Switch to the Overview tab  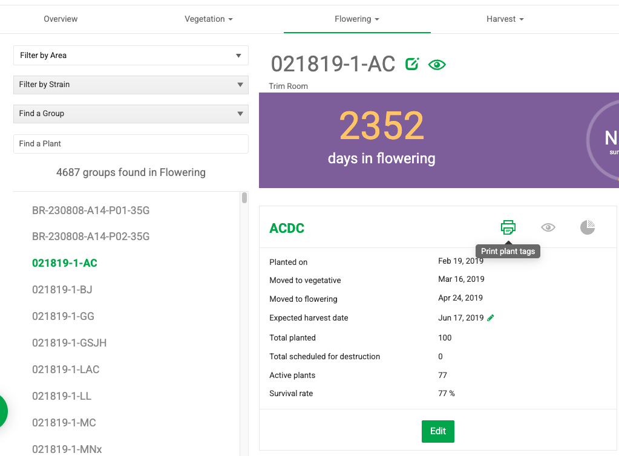pyautogui.click(x=61, y=19)
